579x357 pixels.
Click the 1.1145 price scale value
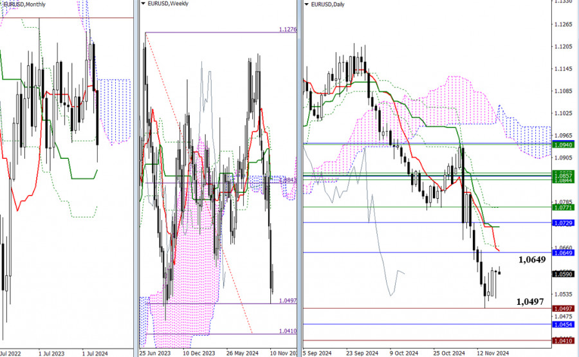click(563, 69)
